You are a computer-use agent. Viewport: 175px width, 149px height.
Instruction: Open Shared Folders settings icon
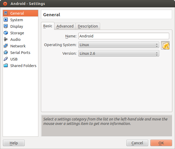[x=6, y=66]
